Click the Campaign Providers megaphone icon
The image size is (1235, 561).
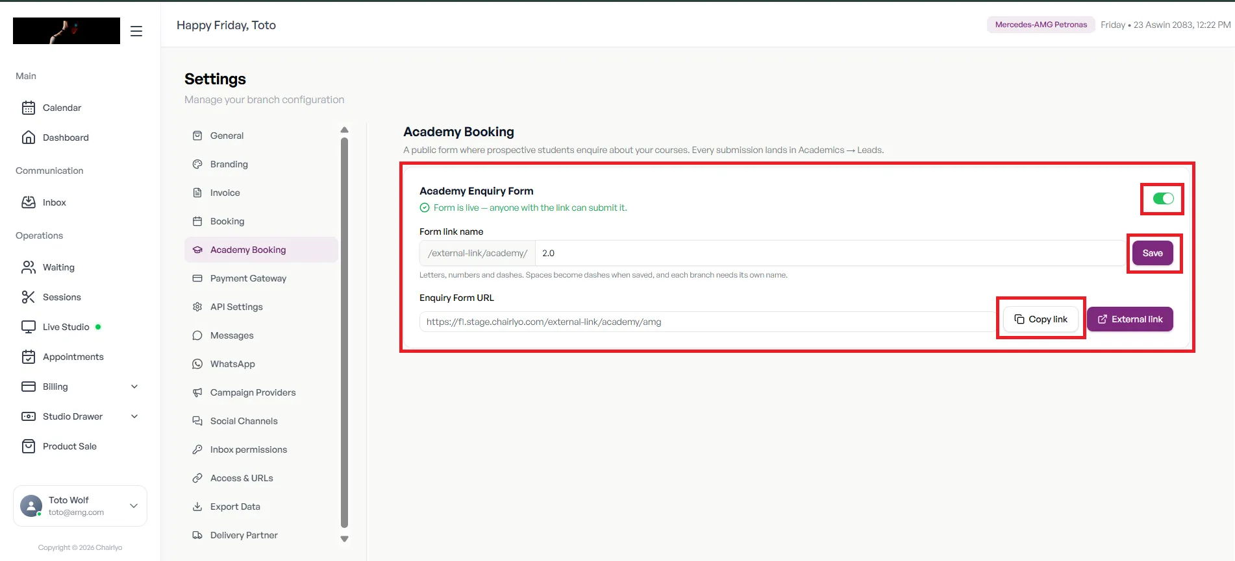tap(197, 392)
